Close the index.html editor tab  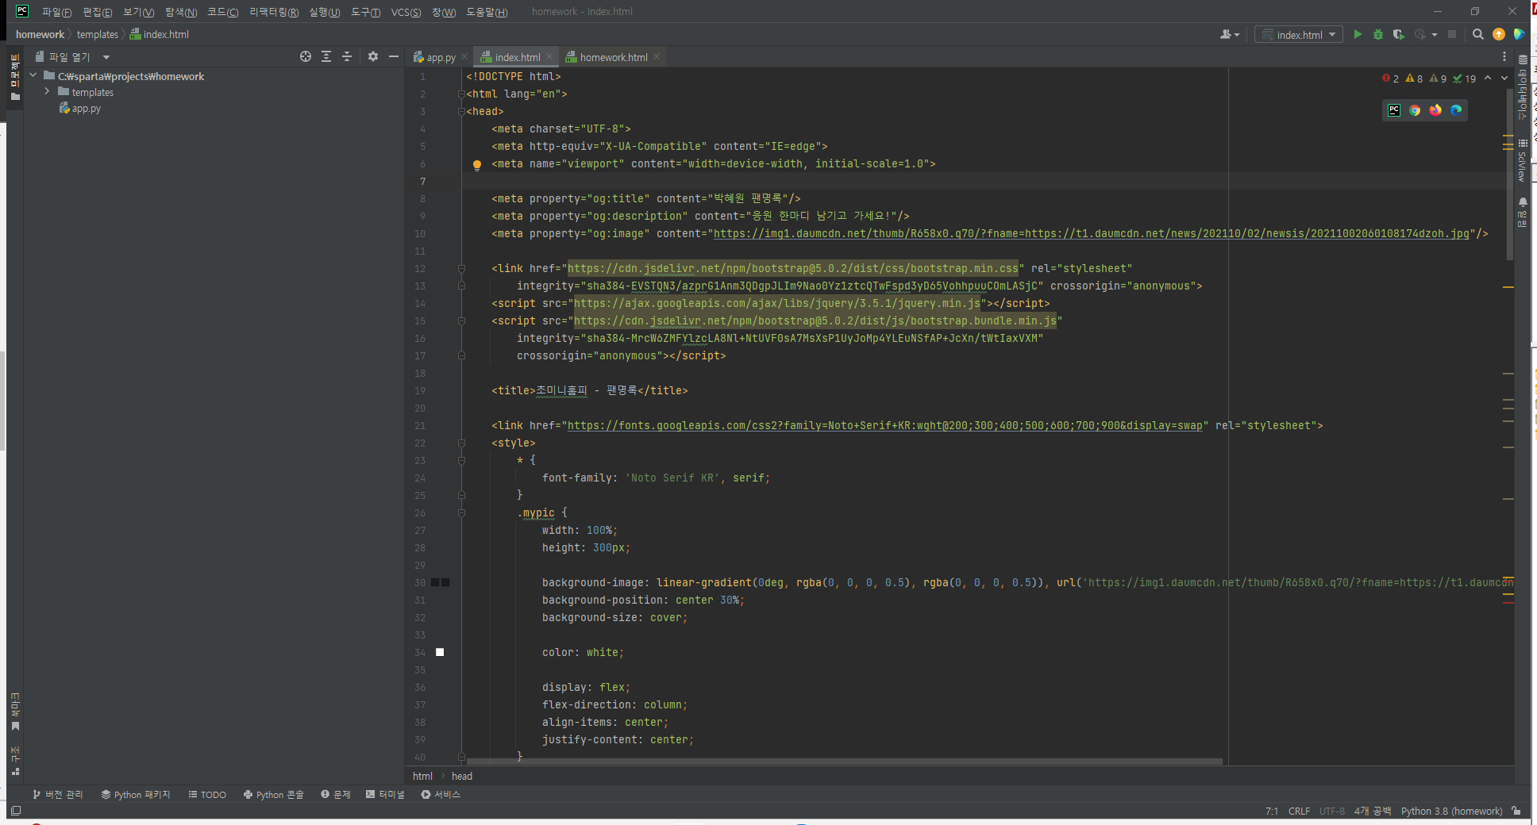tap(549, 57)
